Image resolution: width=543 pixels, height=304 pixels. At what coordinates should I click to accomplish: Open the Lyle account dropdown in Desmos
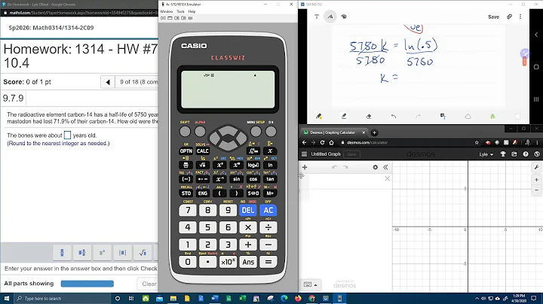tap(486, 154)
